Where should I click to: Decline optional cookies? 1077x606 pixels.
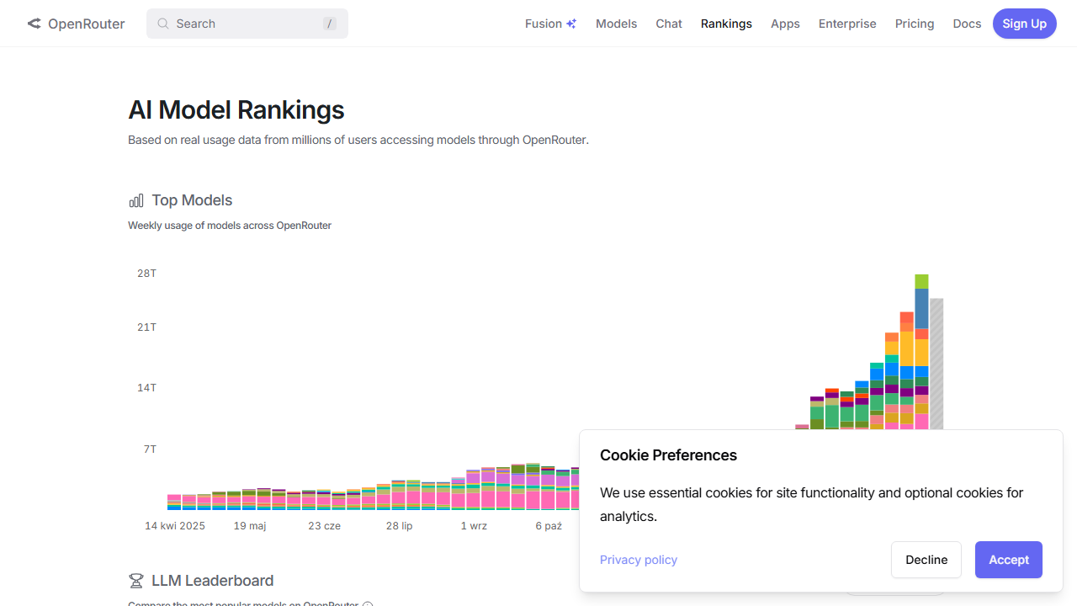pyautogui.click(x=926, y=560)
